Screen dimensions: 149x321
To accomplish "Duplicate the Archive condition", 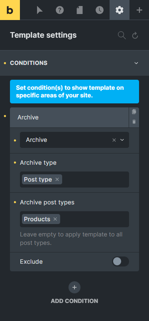I will pos(134,112).
